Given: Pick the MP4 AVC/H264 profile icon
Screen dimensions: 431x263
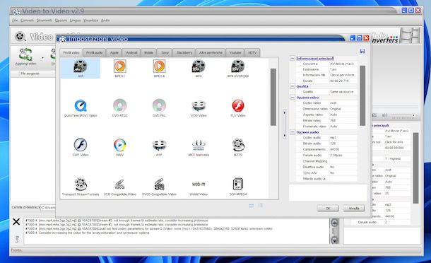Looking at the screenshot, I should pos(238,66).
